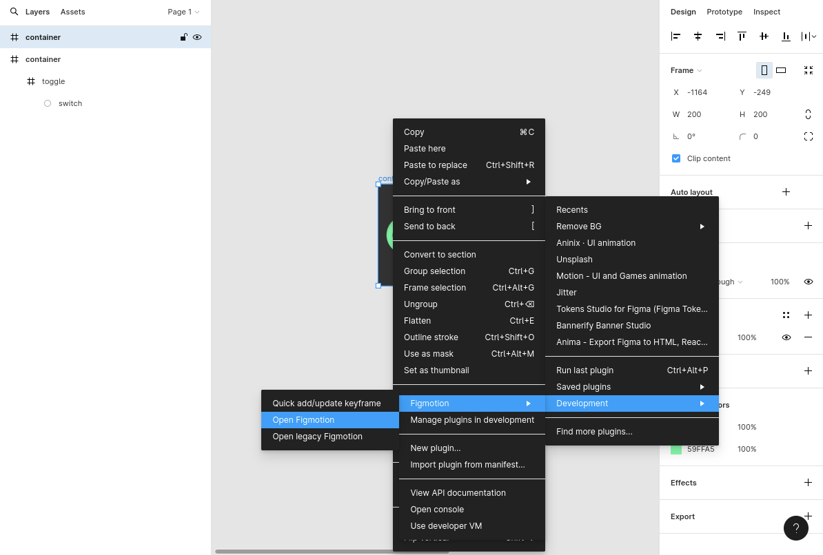
Task: Choose Import plugin from manifest...
Action: [x=472, y=465]
